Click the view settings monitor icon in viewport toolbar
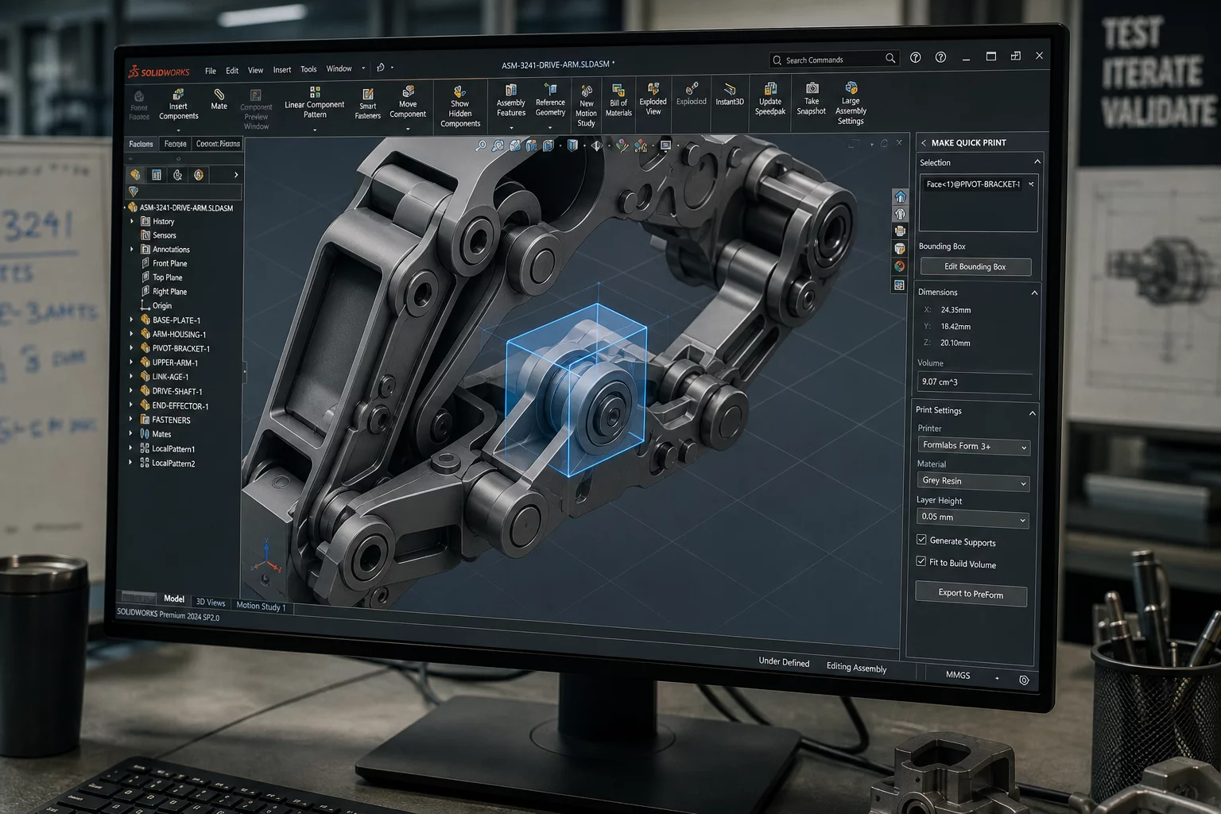Viewport: 1221px width, 814px height. point(666,145)
